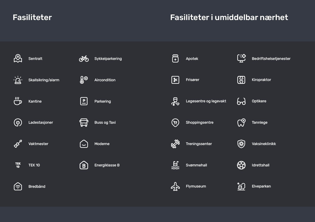
Task: Select the 'Tannlege' label
Action: [x=259, y=123]
